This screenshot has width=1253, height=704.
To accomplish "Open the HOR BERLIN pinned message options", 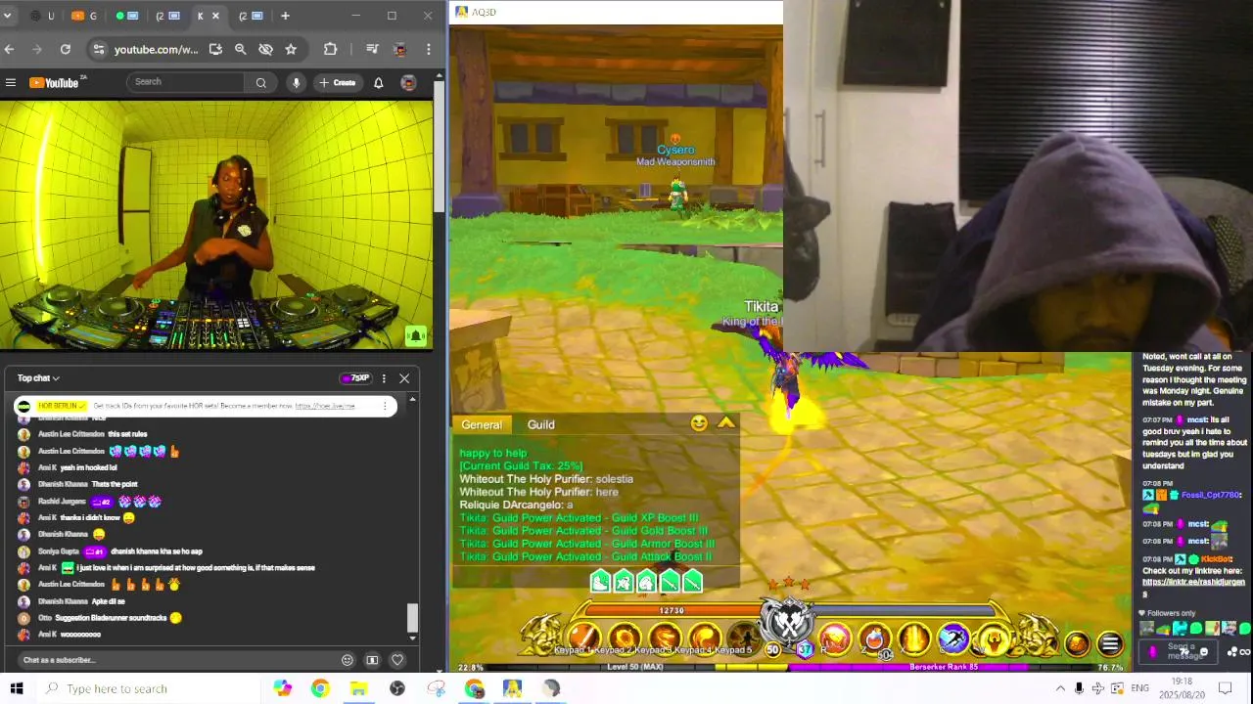I will pos(385,406).
